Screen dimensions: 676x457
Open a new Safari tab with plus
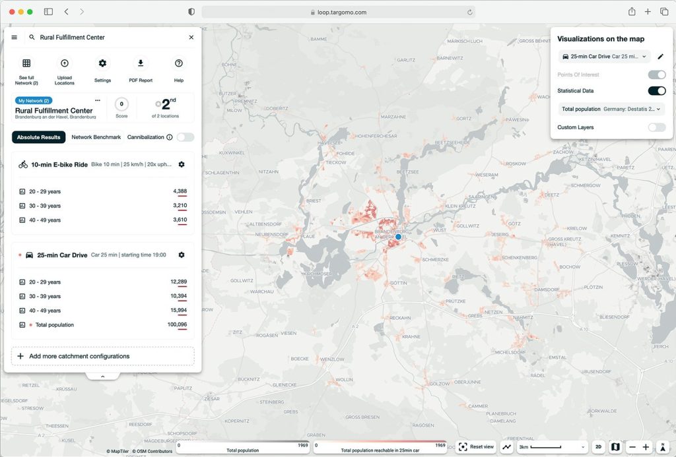(x=648, y=12)
